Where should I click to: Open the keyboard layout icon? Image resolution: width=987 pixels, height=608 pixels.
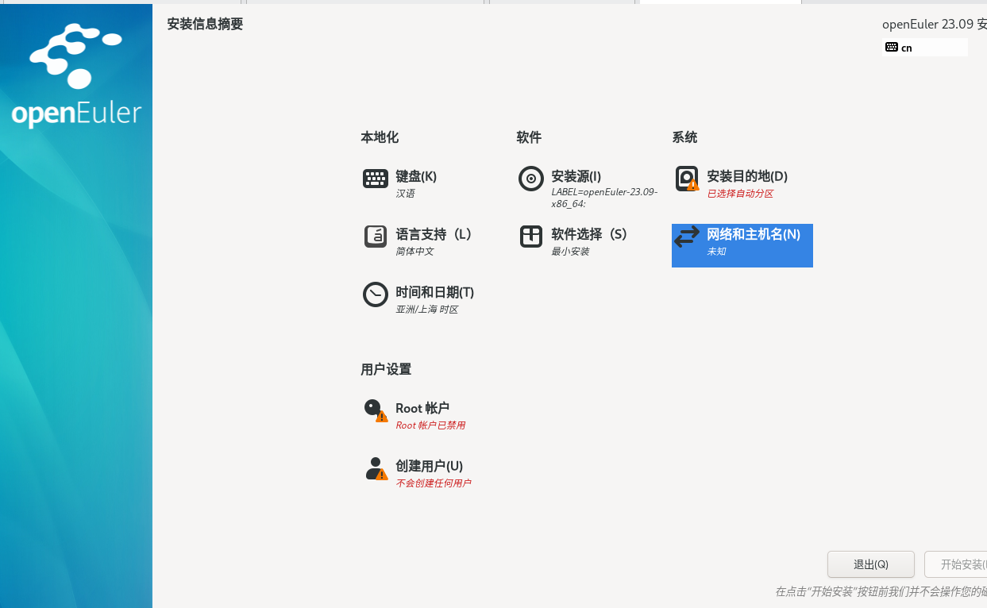pos(376,179)
